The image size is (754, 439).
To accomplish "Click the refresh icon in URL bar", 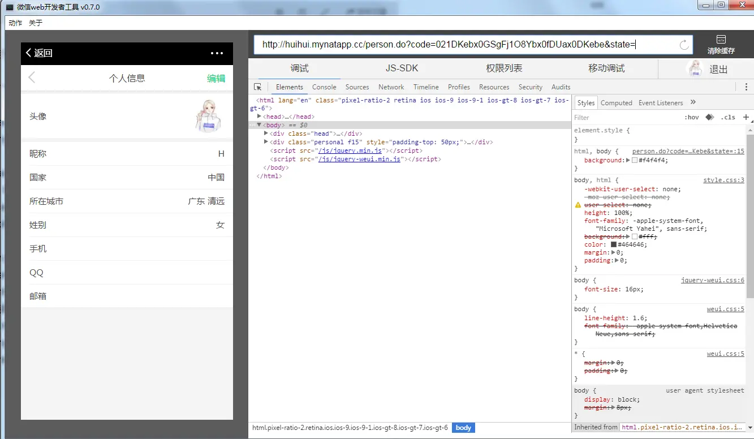I will click(x=684, y=45).
